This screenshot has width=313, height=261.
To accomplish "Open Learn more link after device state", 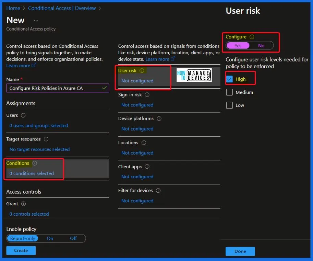I will tap(160, 59).
